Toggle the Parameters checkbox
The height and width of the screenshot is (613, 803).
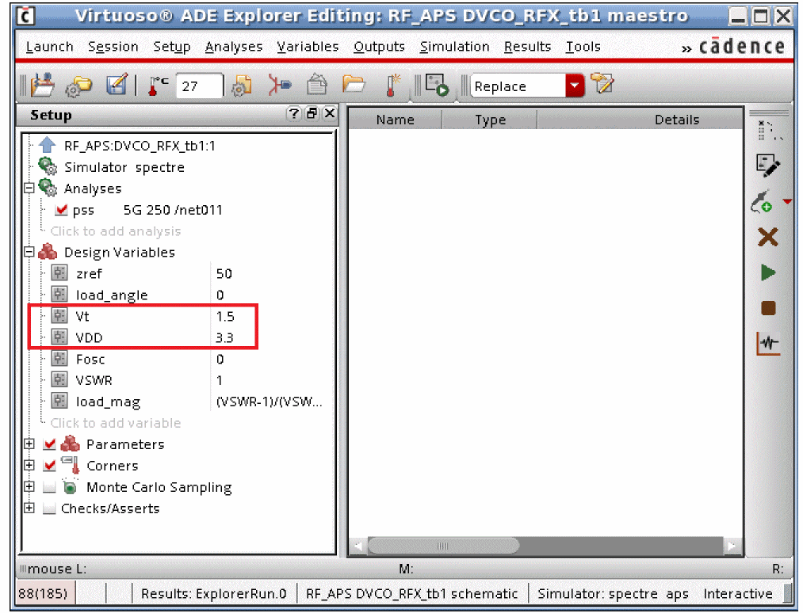tap(50, 444)
